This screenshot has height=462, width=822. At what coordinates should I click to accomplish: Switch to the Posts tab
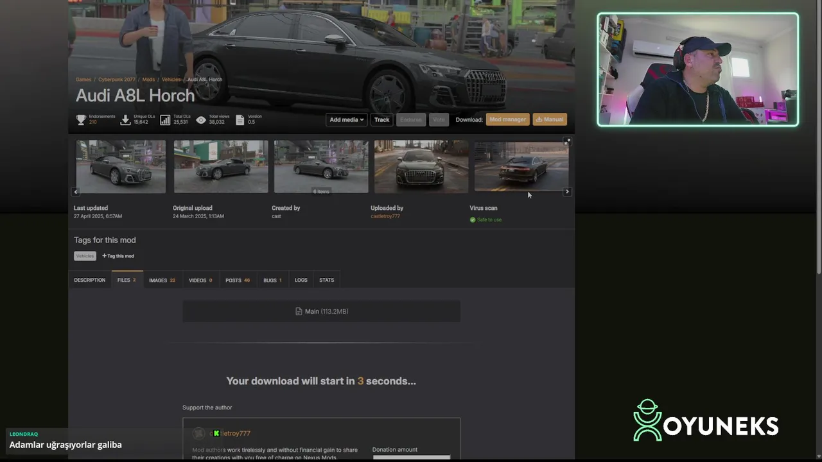238,280
